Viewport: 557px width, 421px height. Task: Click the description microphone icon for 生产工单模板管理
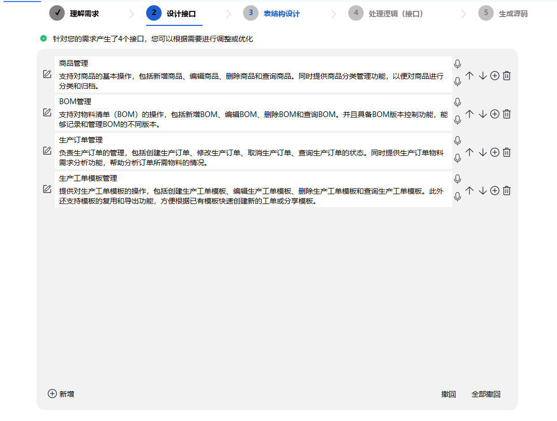coord(458,197)
